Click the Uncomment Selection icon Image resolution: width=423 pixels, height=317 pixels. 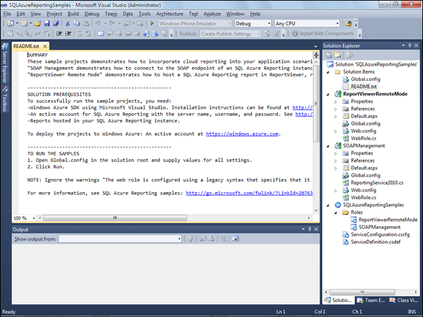[x=89, y=34]
